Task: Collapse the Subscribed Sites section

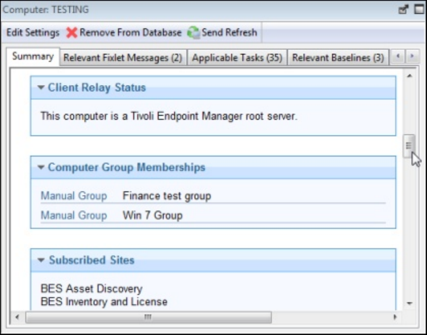Action: pos(41,261)
